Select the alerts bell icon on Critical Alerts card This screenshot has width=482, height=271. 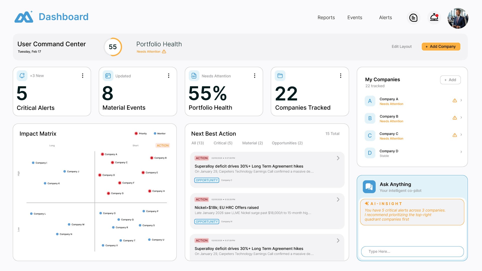pyautogui.click(x=22, y=76)
